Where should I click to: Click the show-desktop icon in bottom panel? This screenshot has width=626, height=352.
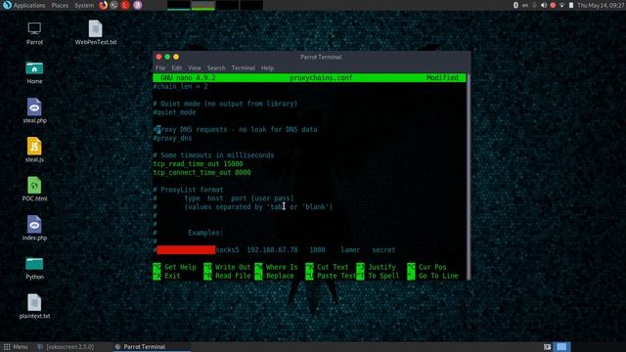click(x=548, y=347)
